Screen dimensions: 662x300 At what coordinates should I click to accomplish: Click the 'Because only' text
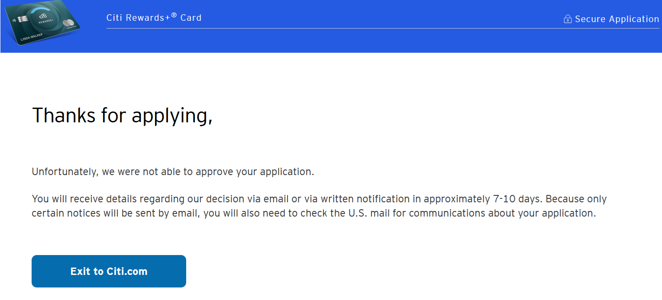578,199
